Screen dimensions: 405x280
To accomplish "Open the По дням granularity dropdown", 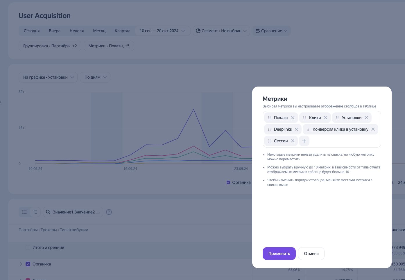I will pyautogui.click(x=95, y=77).
